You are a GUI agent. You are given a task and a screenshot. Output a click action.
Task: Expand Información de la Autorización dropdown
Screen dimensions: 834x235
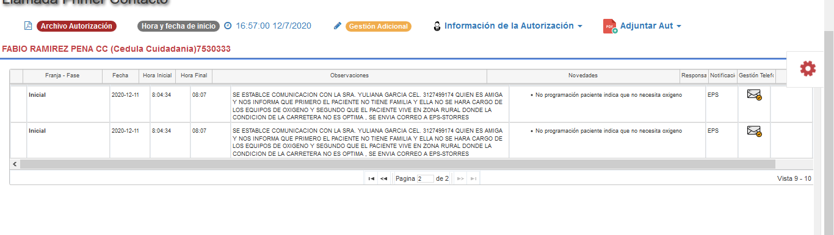[x=579, y=26]
